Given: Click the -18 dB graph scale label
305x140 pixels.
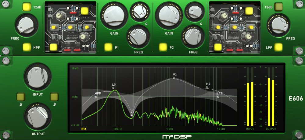Looking at the screenshot, I should pos(75,125).
